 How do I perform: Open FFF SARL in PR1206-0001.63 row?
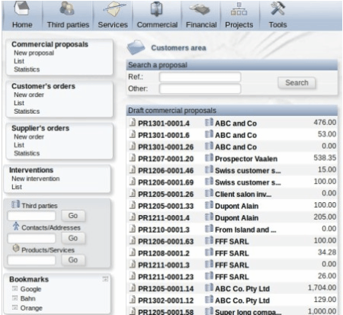[x=232, y=242]
